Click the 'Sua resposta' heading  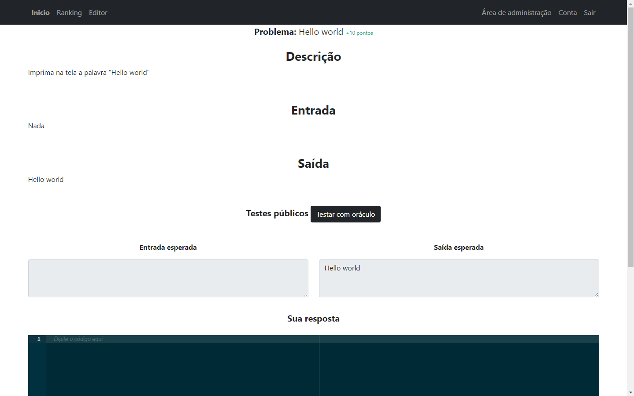[x=313, y=318]
